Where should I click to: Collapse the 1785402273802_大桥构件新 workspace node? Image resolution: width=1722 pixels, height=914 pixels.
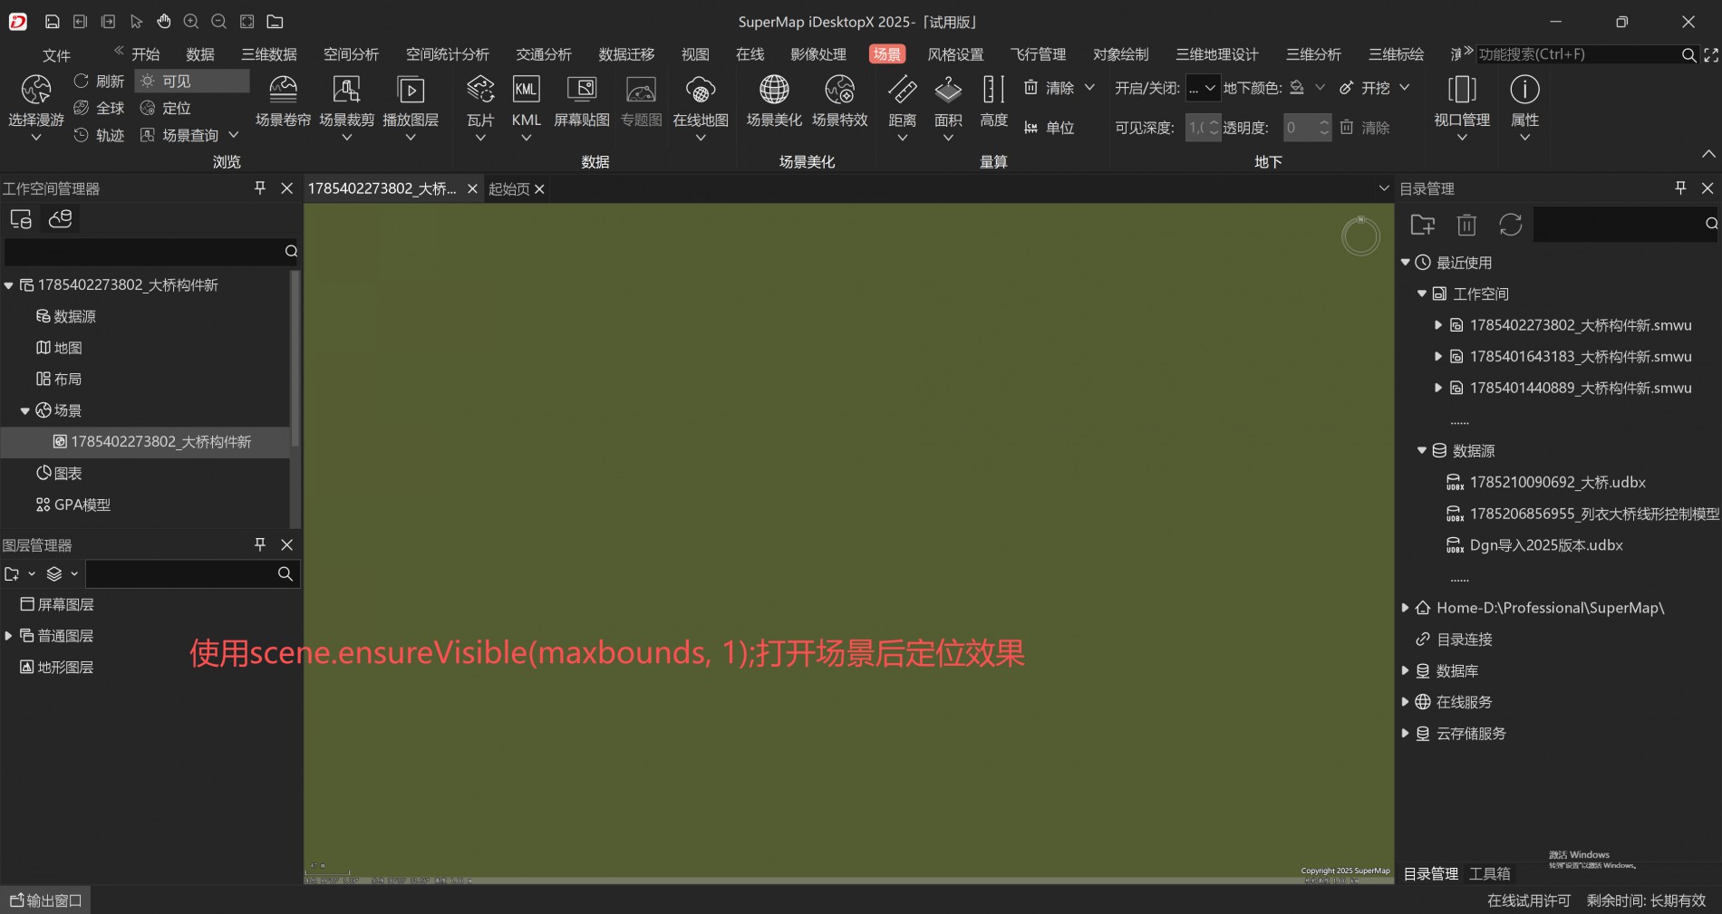point(9,285)
